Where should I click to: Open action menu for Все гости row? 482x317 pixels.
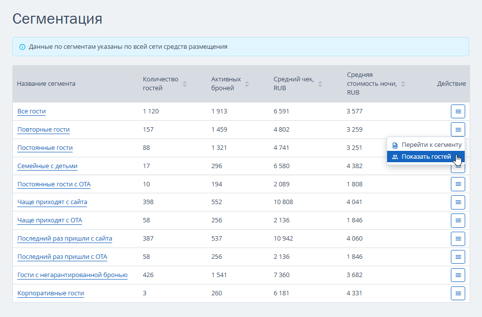point(458,111)
